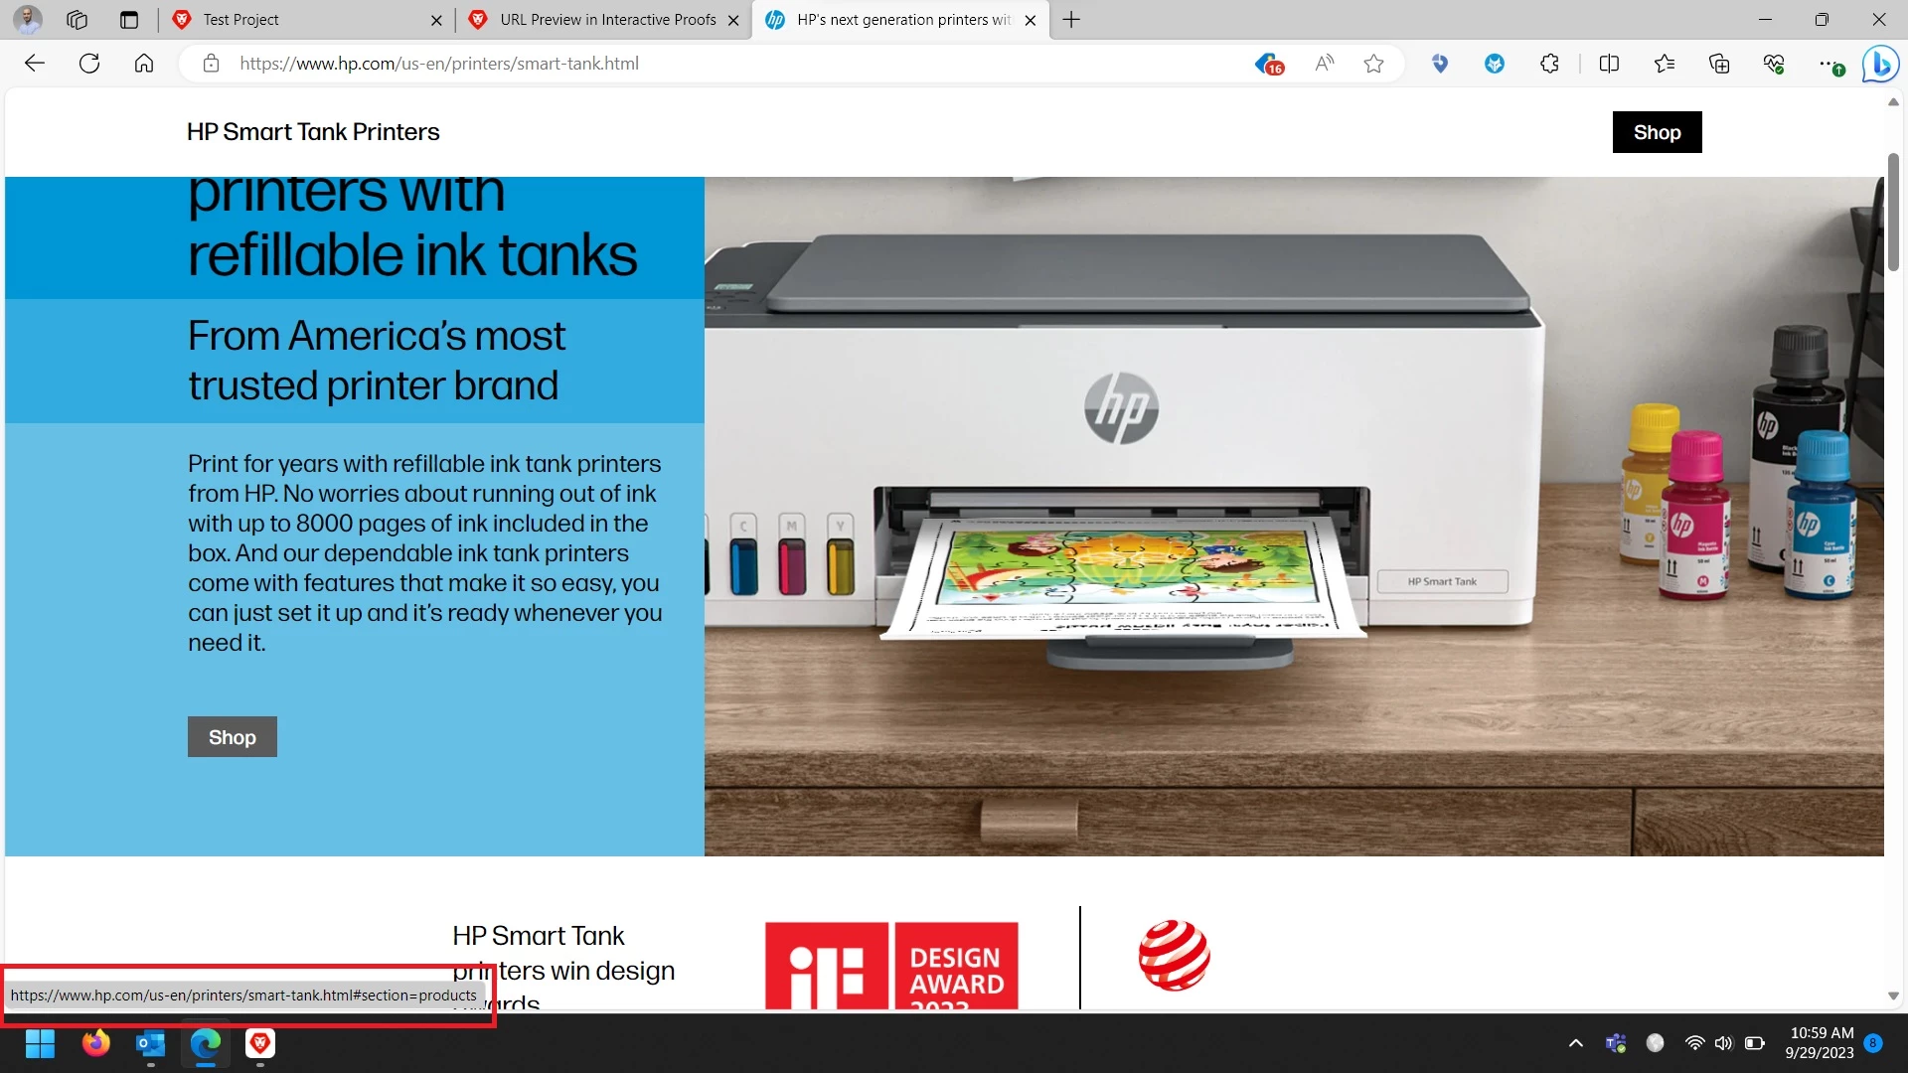Viewport: 1908px width, 1073px height.
Task: Open the tab actions menu icon
Action: point(128,20)
